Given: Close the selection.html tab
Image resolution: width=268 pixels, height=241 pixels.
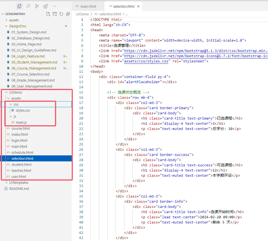Looking at the screenshot, I should point(138,5).
